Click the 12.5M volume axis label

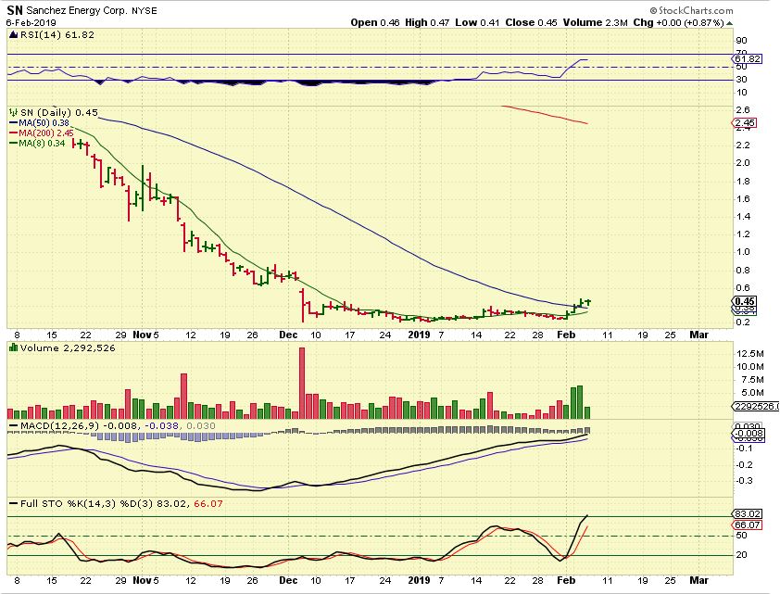(749, 354)
